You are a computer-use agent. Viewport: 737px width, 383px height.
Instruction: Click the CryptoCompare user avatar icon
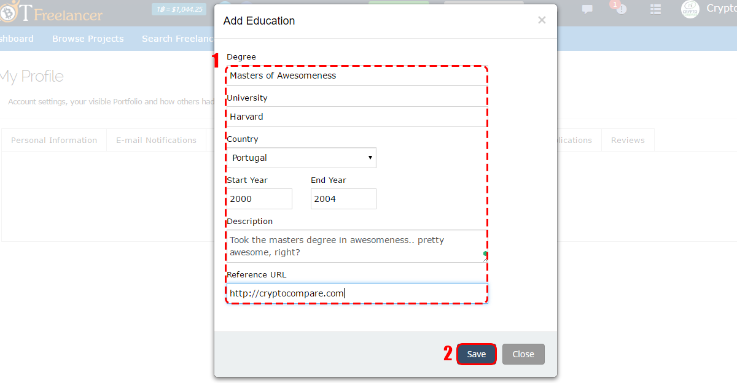tap(690, 9)
